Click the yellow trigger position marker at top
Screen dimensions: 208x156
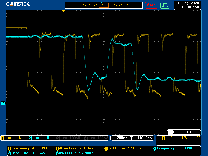coord(63,11)
